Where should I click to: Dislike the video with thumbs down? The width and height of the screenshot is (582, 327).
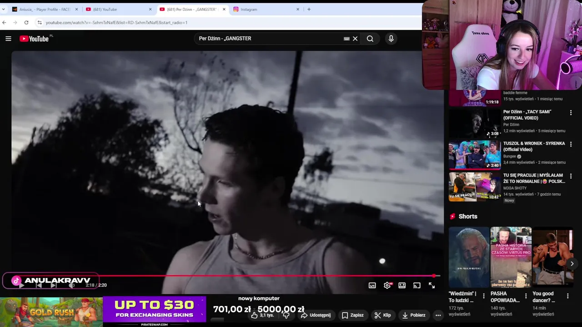286,315
